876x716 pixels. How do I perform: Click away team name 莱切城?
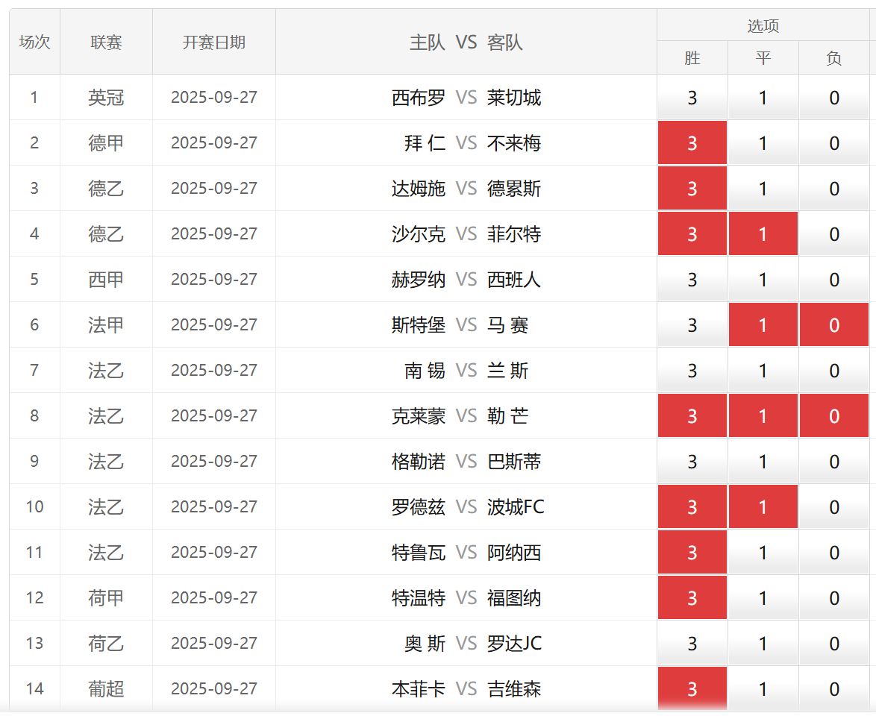coord(514,98)
